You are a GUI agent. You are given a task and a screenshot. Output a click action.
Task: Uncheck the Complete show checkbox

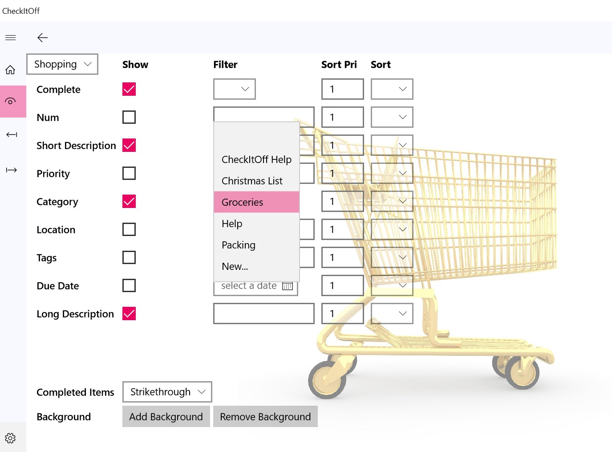pos(129,90)
